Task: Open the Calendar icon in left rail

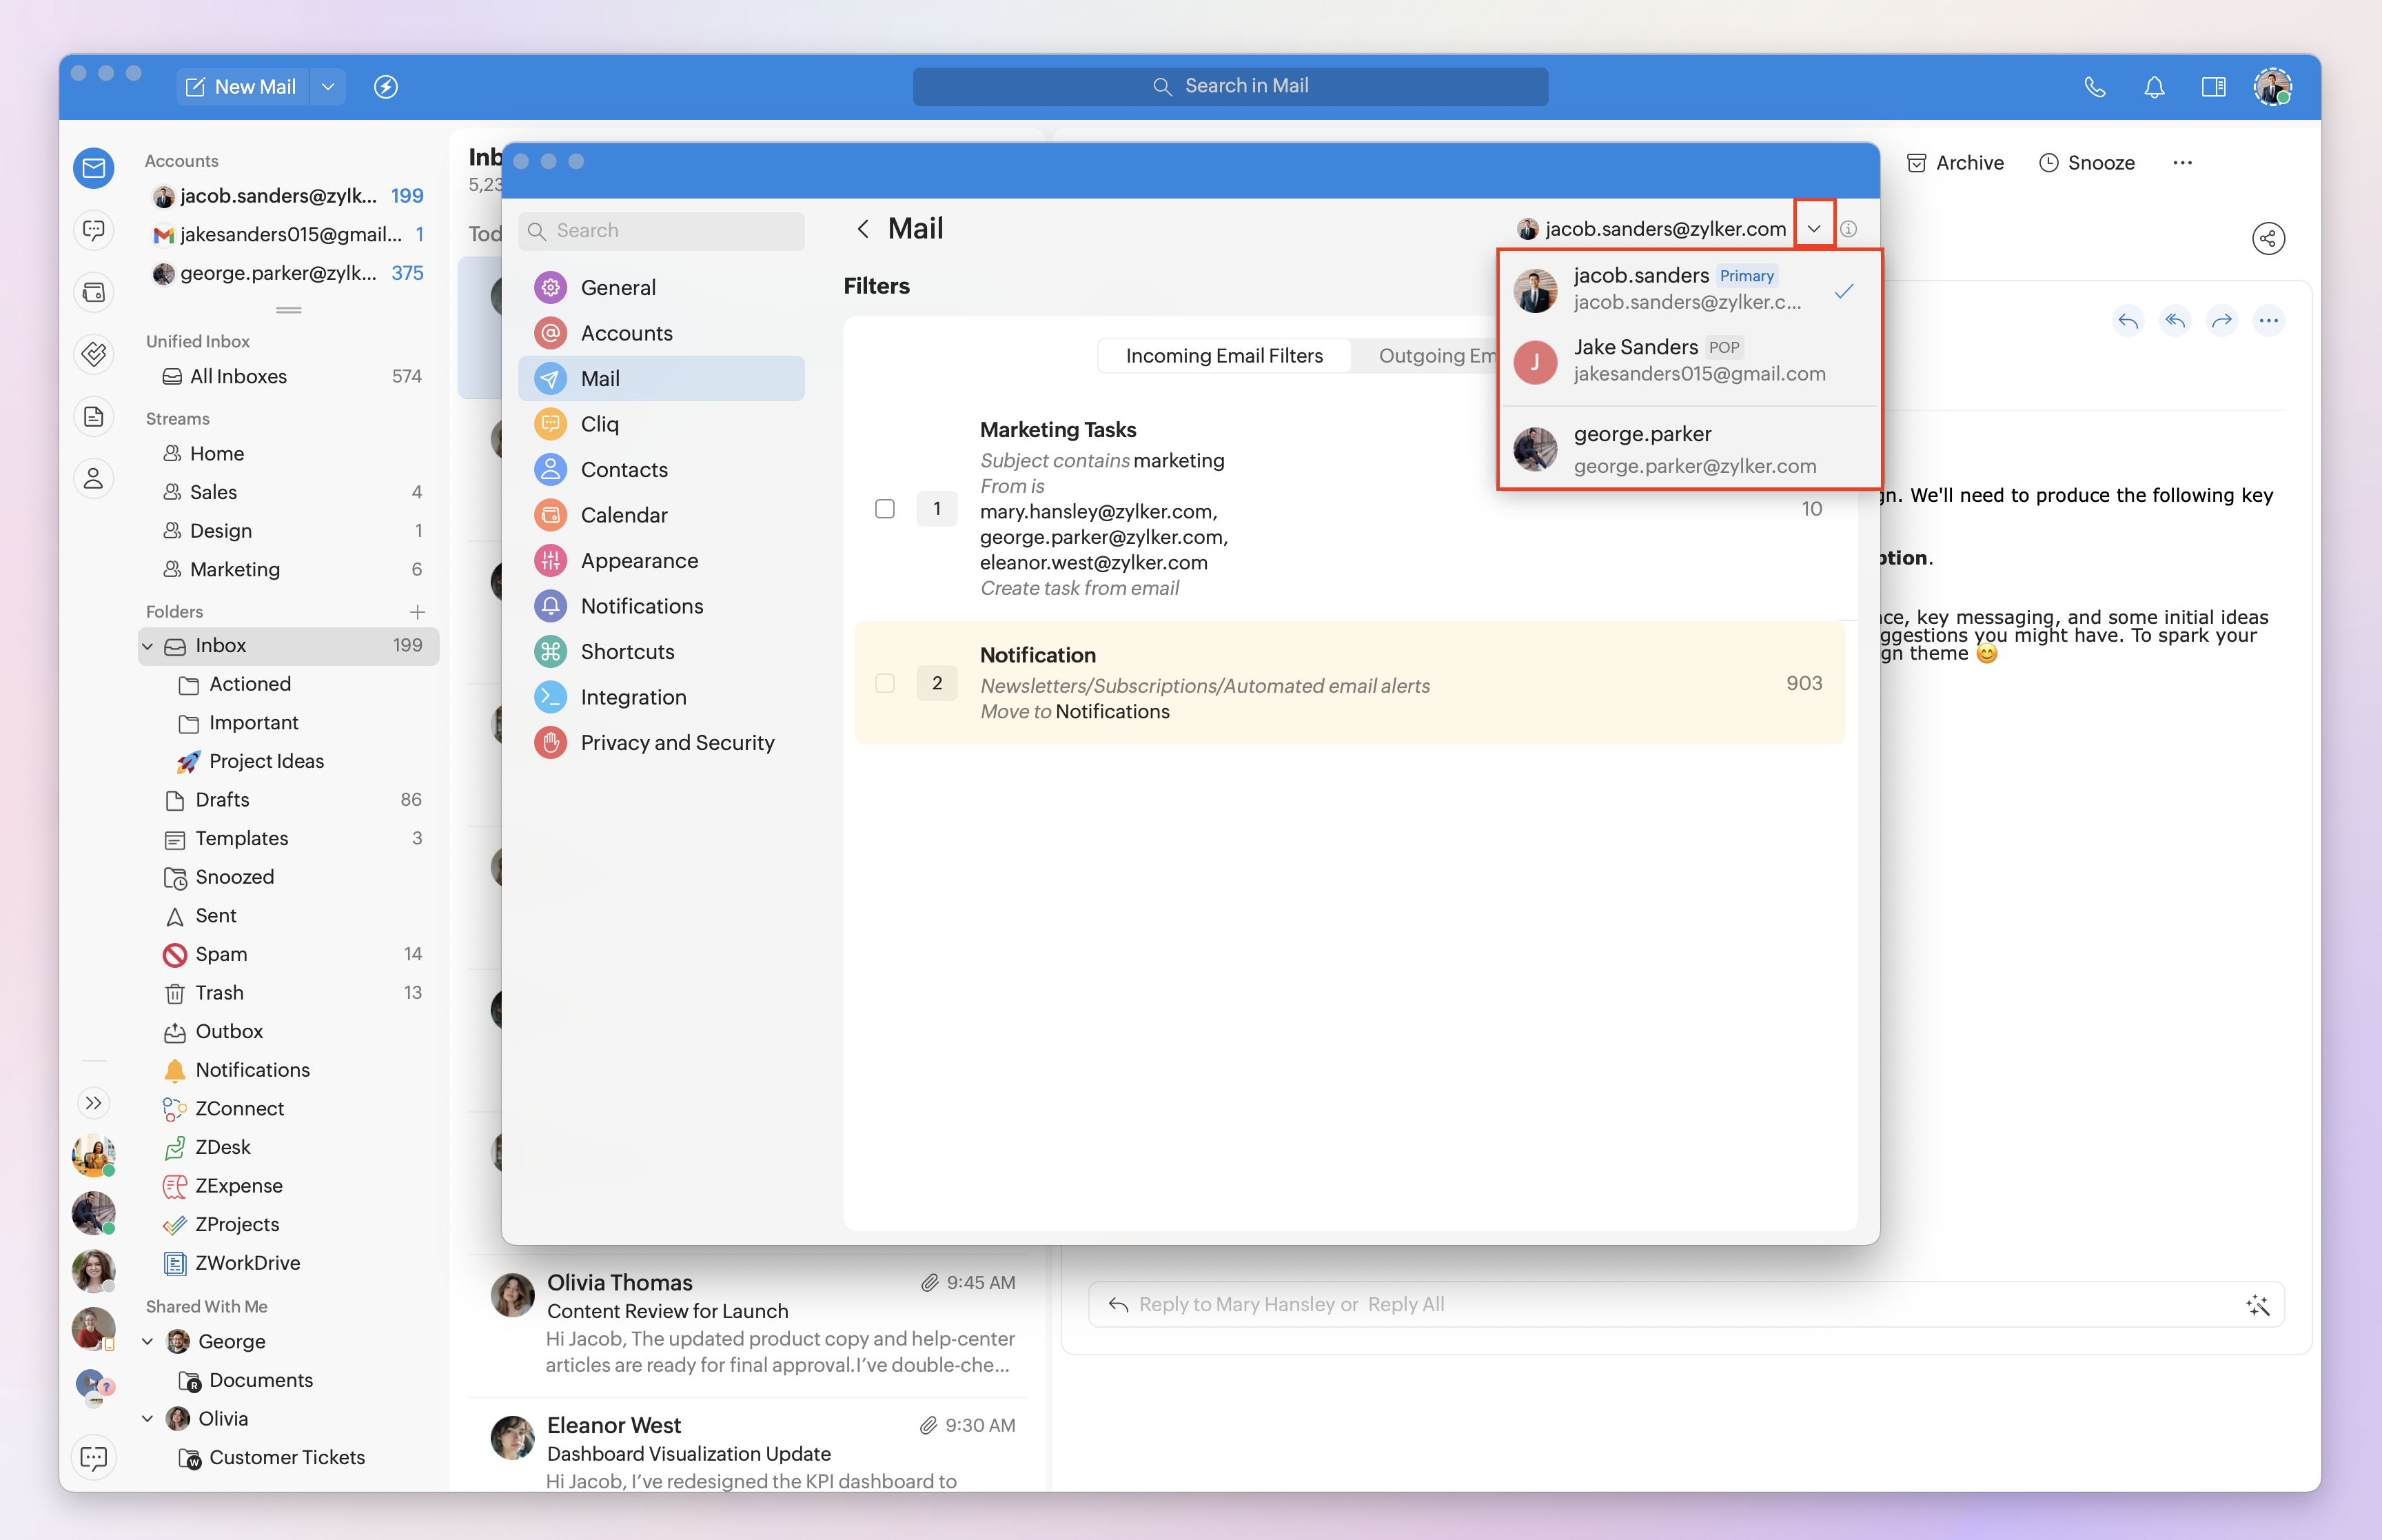Action: [x=94, y=292]
